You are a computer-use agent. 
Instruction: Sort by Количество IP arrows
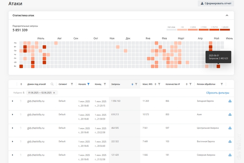click(187, 84)
